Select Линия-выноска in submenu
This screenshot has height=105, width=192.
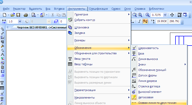tap(159, 59)
